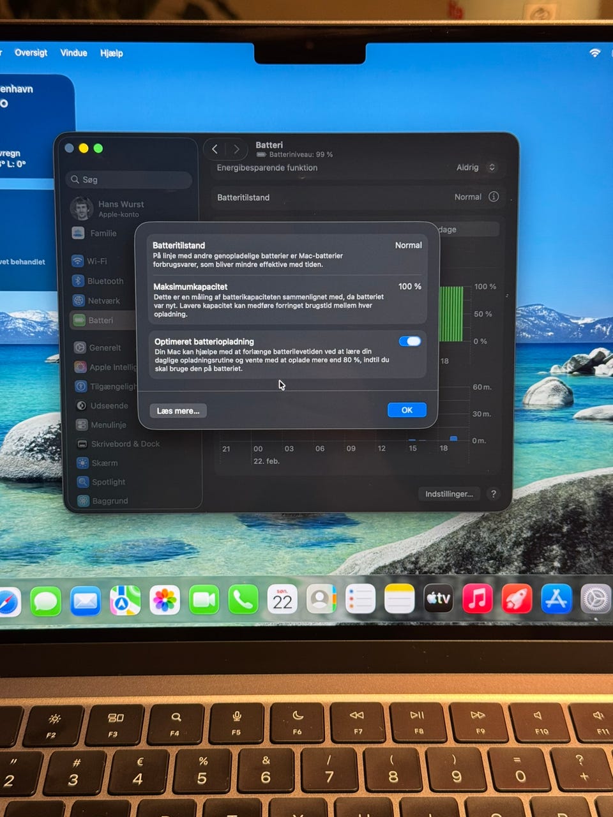Screen dimensions: 613x817
Task: Open Indstillinger… button in Batteri pane
Action: tap(449, 494)
